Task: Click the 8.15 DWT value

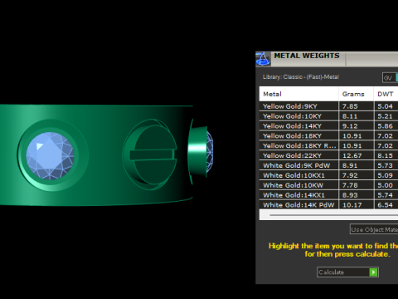Action: pos(385,155)
